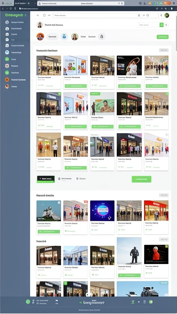The image size is (177, 314).
Task: Select the second radio option beside the dark button
Action: pyautogui.click(x=77, y=178)
